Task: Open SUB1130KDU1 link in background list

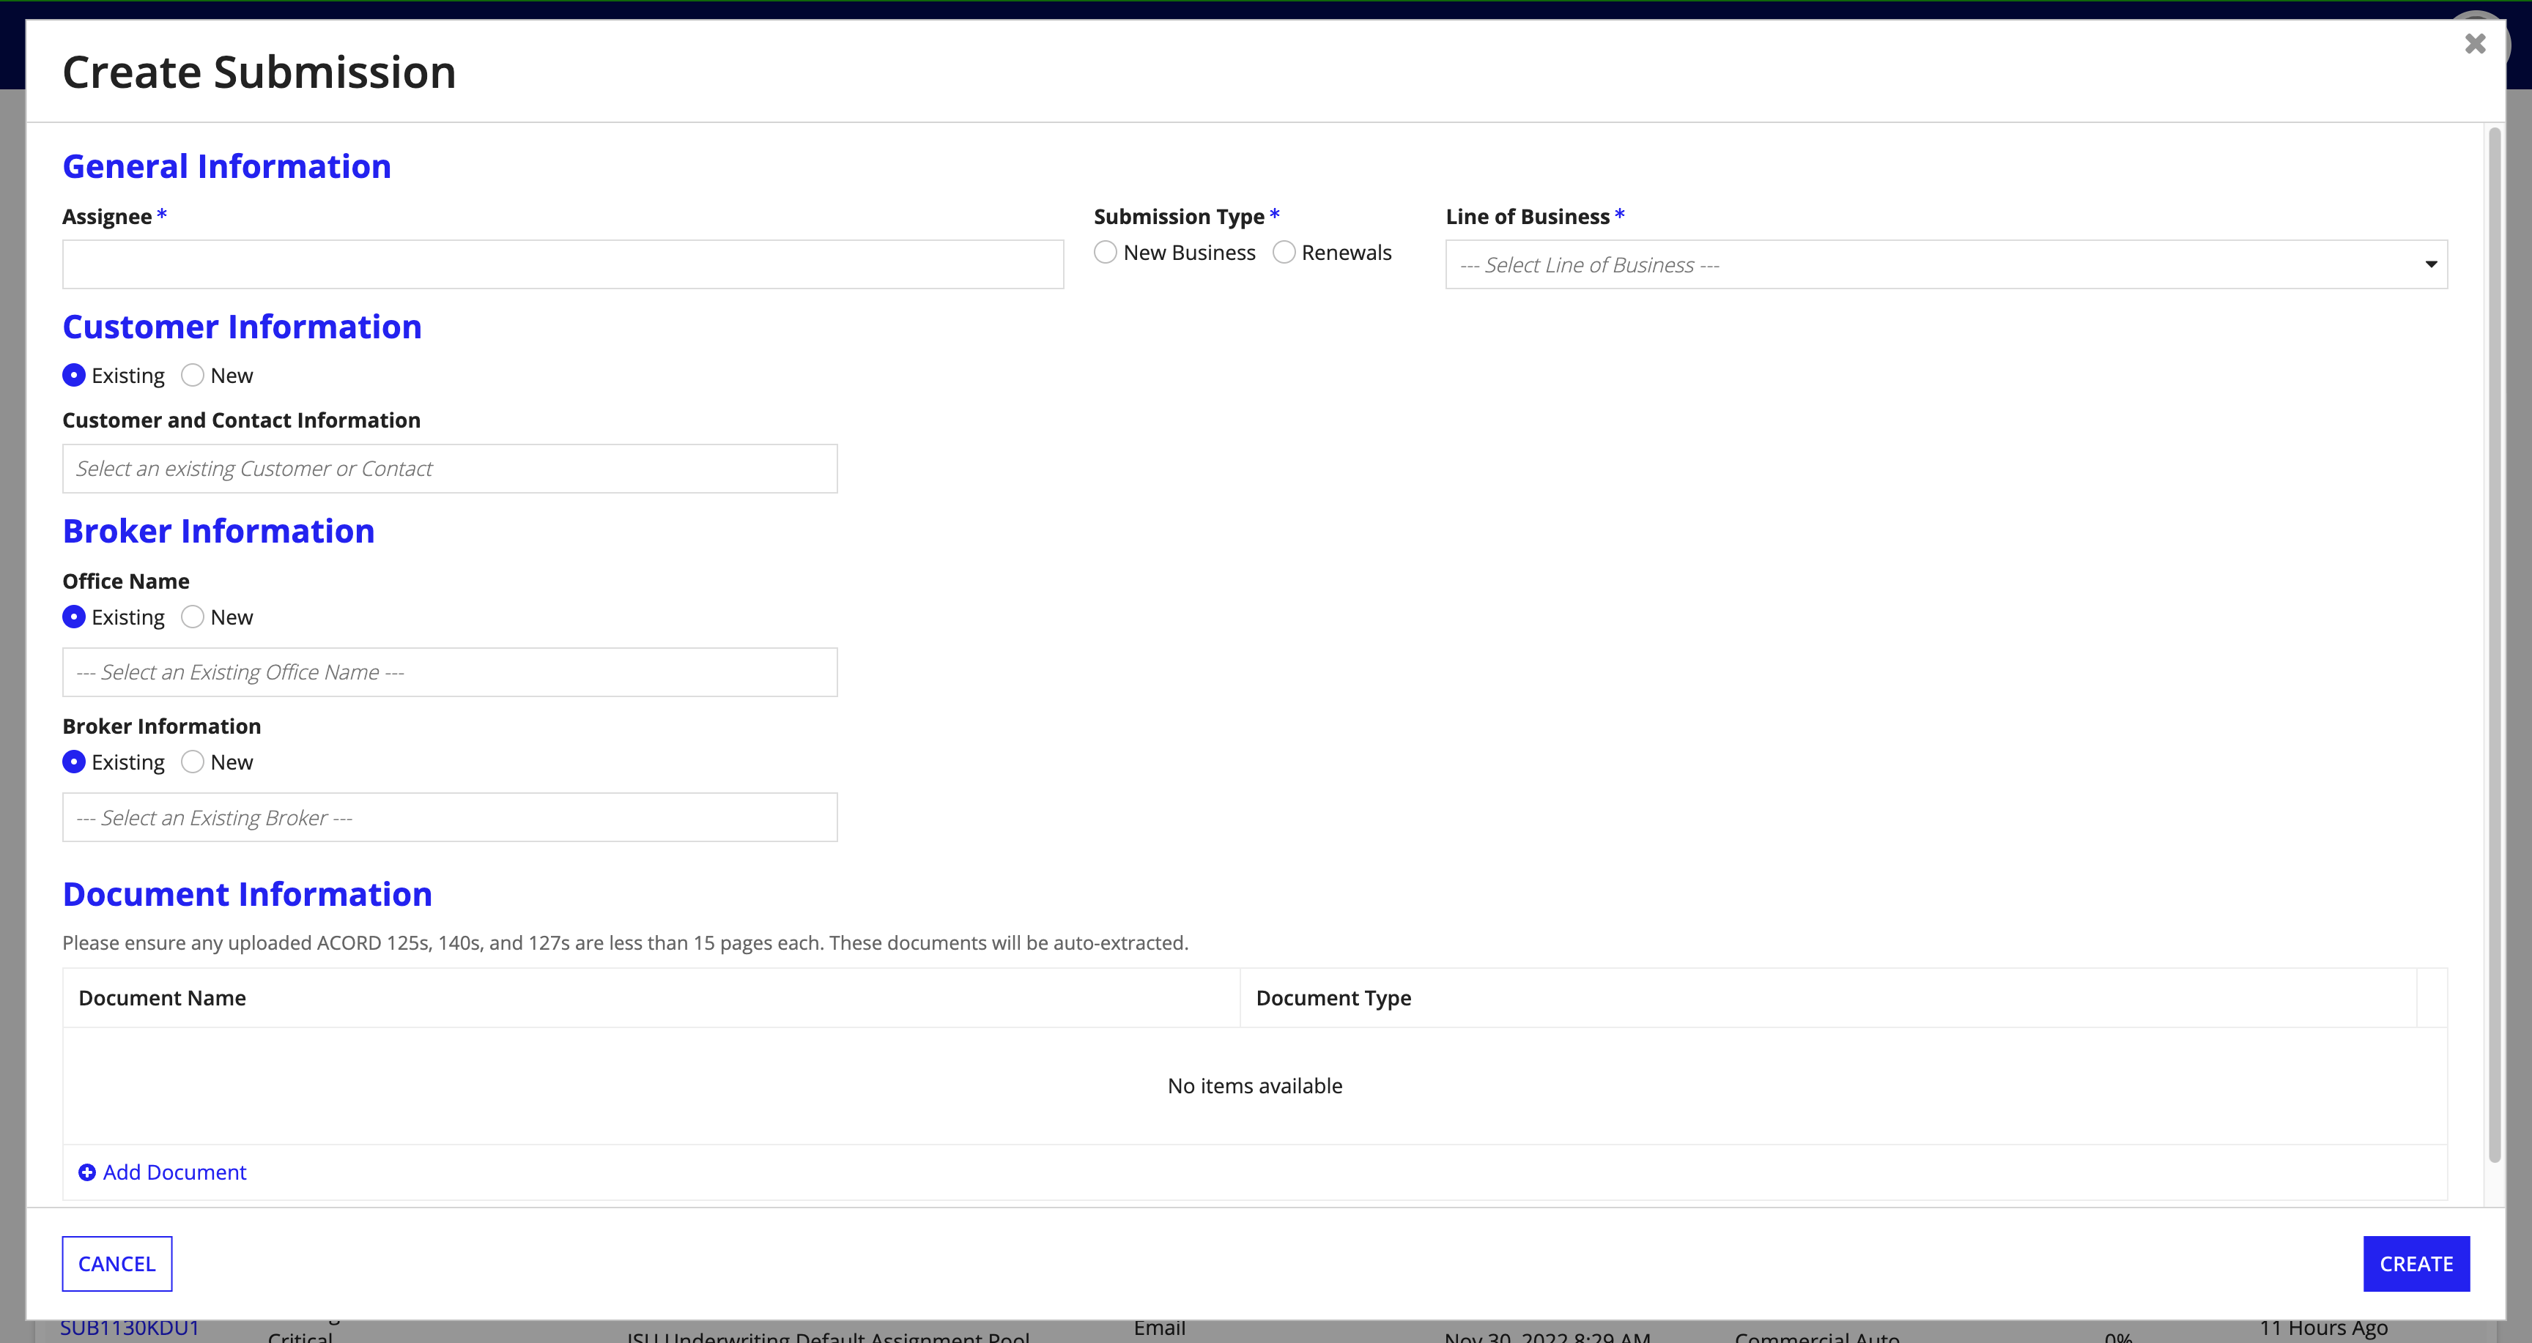Action: click(x=130, y=1328)
